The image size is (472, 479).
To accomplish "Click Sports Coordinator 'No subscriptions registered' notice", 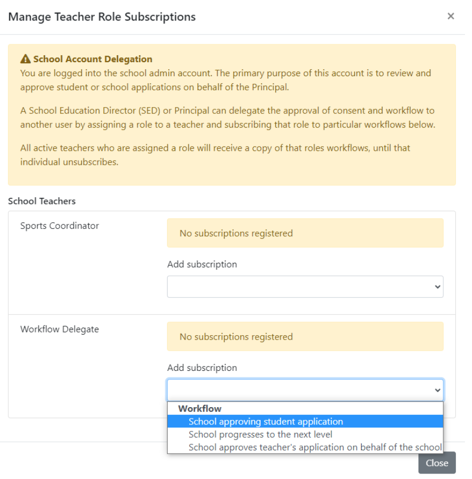I will (305, 233).
